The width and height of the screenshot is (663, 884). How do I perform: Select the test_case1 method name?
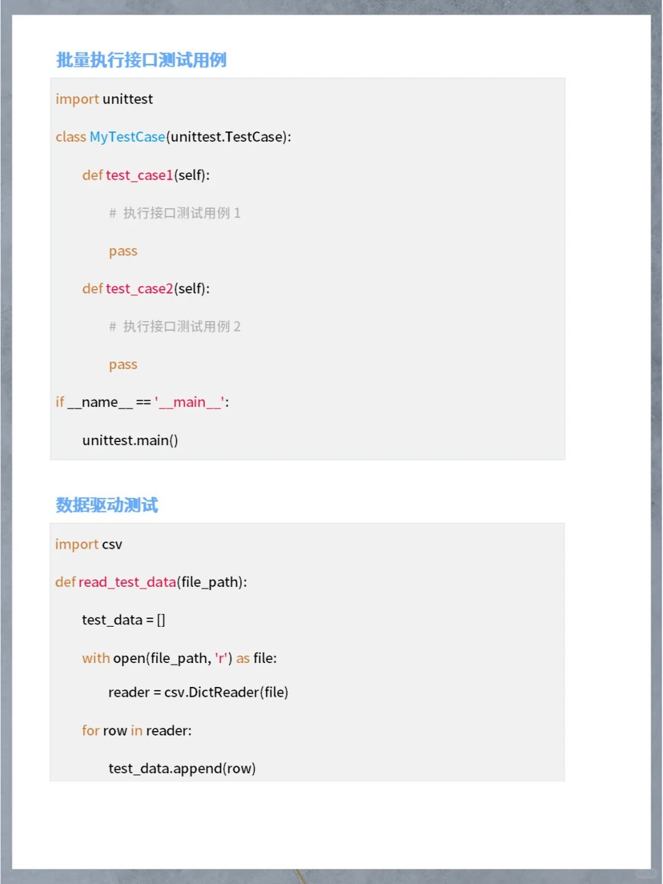coord(138,175)
